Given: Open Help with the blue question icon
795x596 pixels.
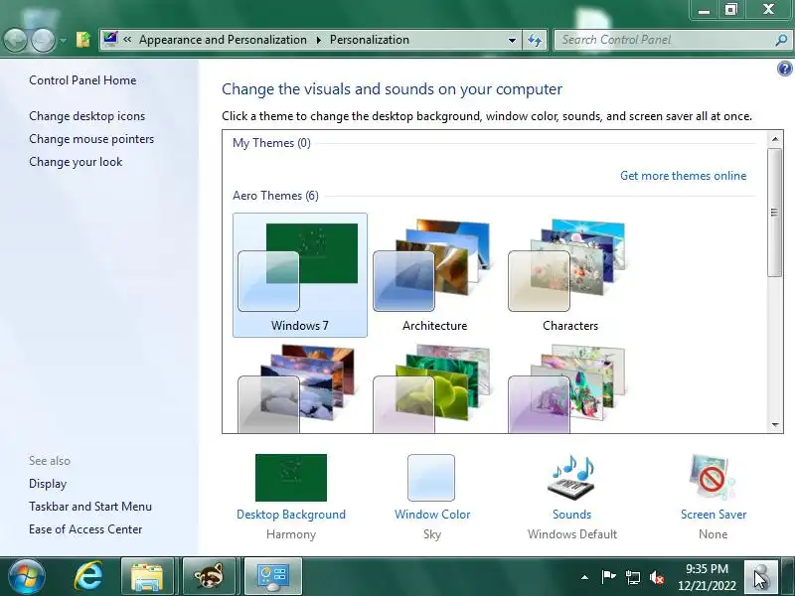Looking at the screenshot, I should click(784, 69).
